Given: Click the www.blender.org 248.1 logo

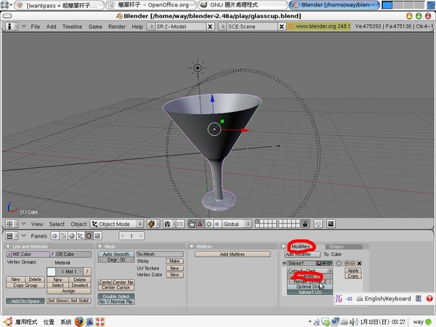Looking at the screenshot, I should (319, 26).
